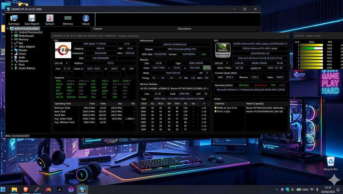Click core 0 clock bar in Active Clock

point(311,45)
